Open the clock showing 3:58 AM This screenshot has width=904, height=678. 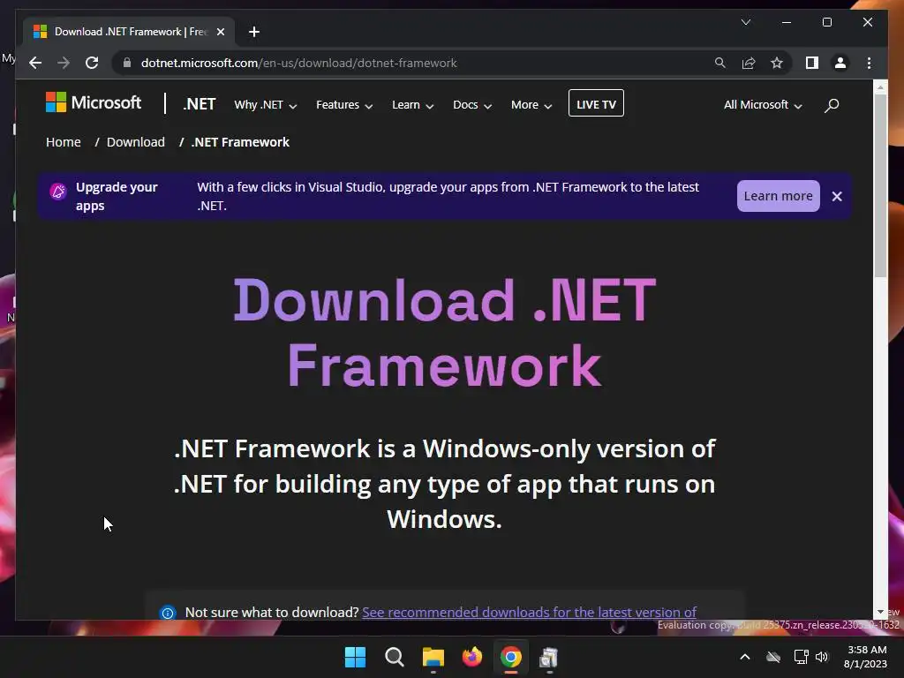coord(865,657)
